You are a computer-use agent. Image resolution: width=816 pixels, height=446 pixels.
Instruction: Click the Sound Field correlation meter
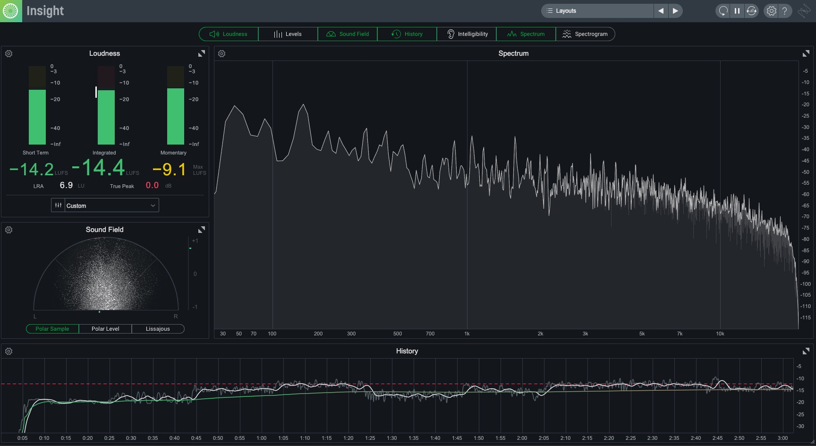[190, 274]
